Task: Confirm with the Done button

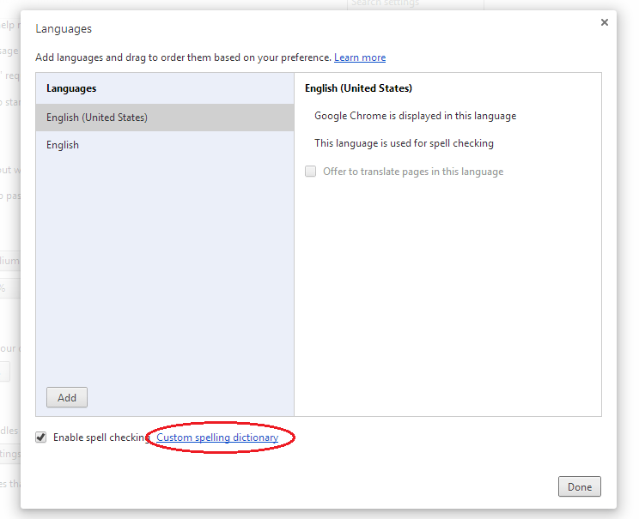Action: (580, 486)
